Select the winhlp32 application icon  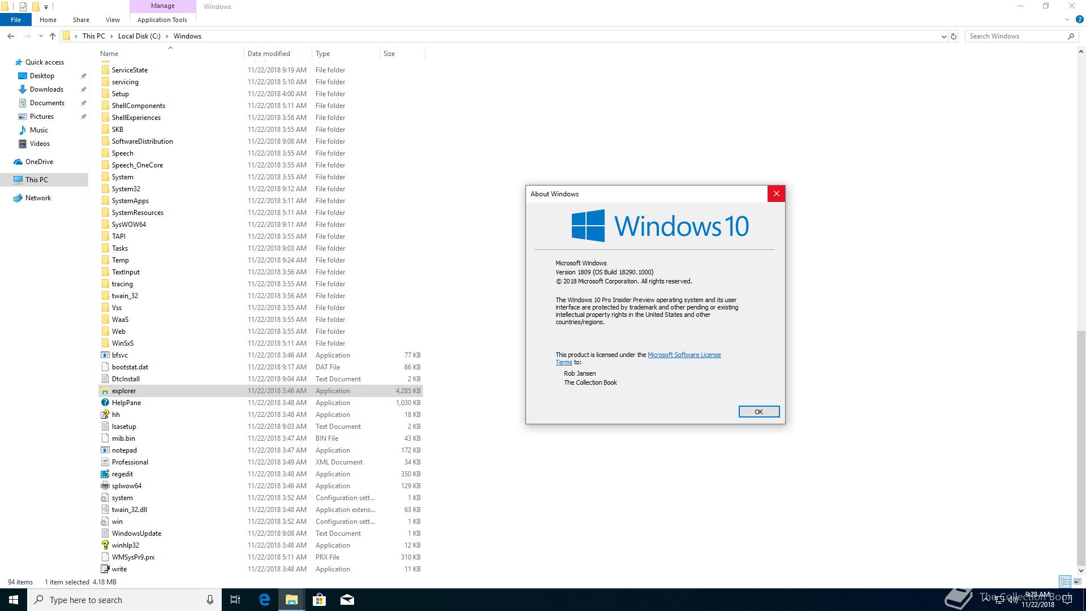105,545
